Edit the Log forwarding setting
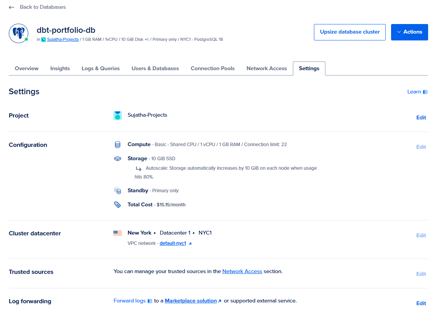This screenshot has width=435, height=312. (x=421, y=303)
